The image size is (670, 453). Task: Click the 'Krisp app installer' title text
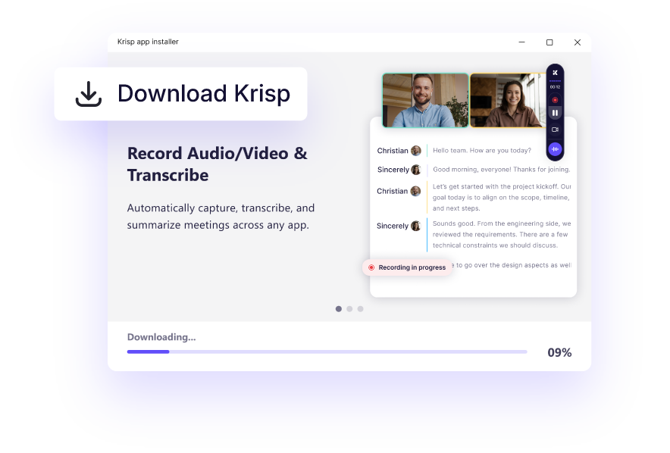click(148, 42)
